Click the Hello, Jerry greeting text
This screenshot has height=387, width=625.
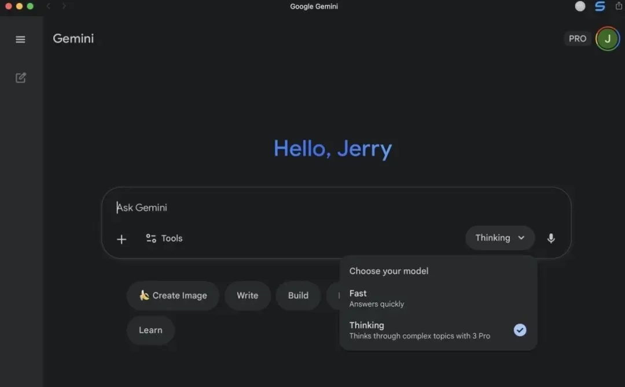click(333, 149)
